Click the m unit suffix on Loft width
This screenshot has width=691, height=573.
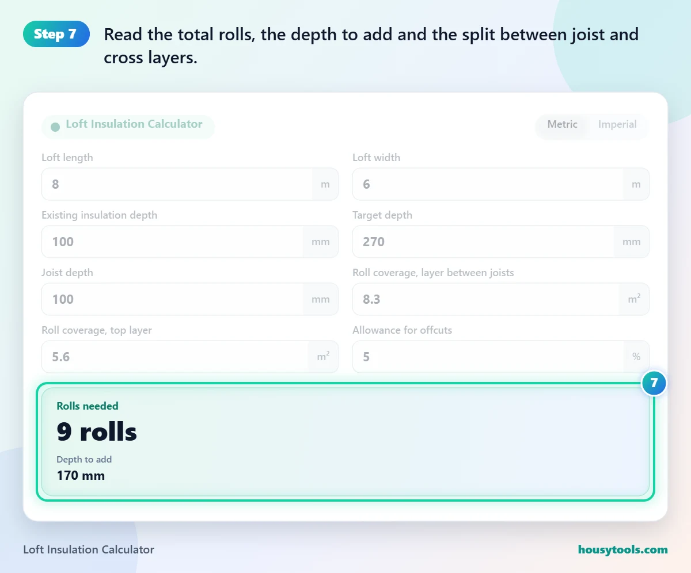tap(636, 184)
